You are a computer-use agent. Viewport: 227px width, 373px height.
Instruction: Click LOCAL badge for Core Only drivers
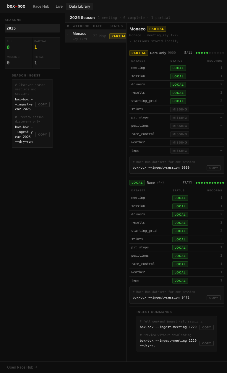tap(178, 84)
